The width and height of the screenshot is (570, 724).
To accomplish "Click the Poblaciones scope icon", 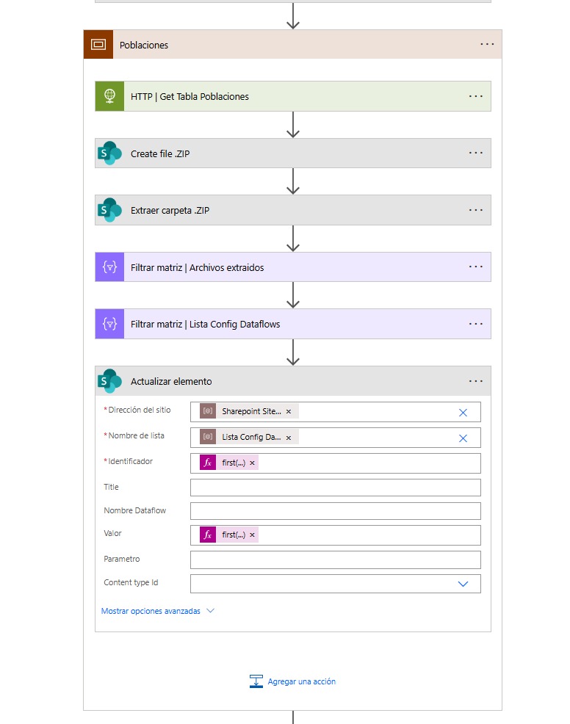I will click(98, 45).
